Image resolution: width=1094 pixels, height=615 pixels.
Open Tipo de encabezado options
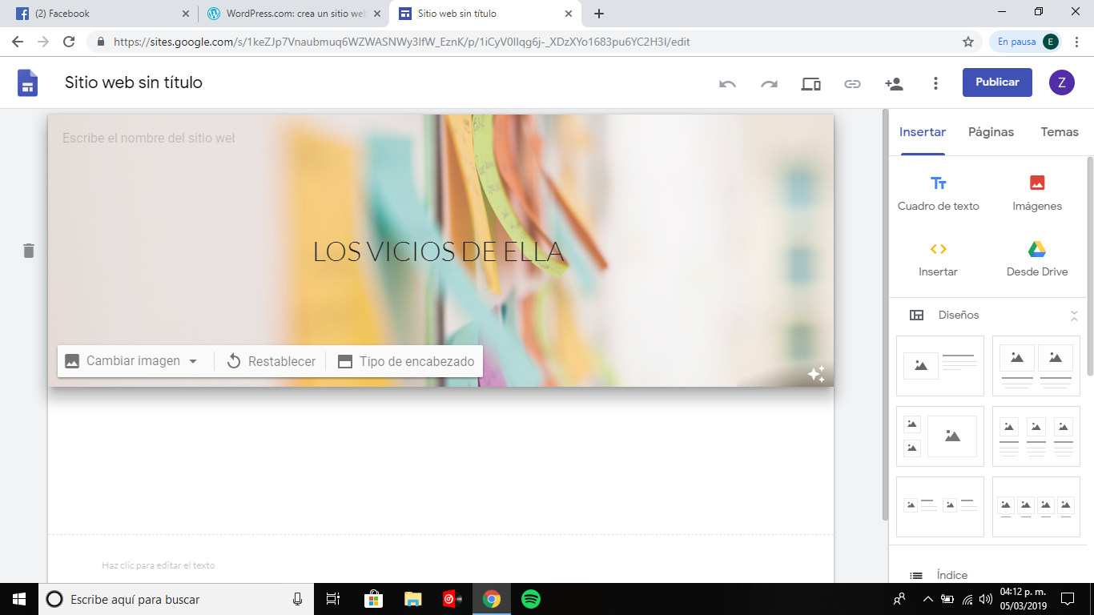[407, 361]
